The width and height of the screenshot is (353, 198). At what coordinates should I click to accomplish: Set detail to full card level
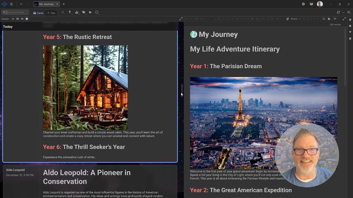pyautogui.click(x=27, y=19)
